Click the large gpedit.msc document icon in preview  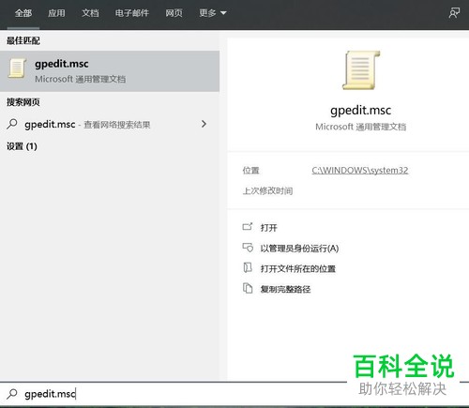[x=361, y=70]
